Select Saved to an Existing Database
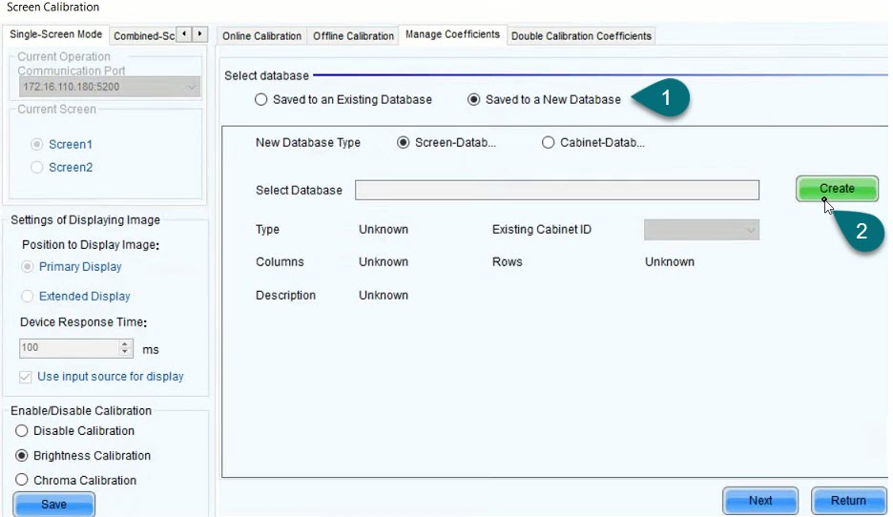The image size is (893, 517). point(261,100)
